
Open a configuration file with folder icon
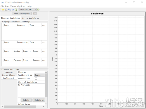click(x=3, y=10)
